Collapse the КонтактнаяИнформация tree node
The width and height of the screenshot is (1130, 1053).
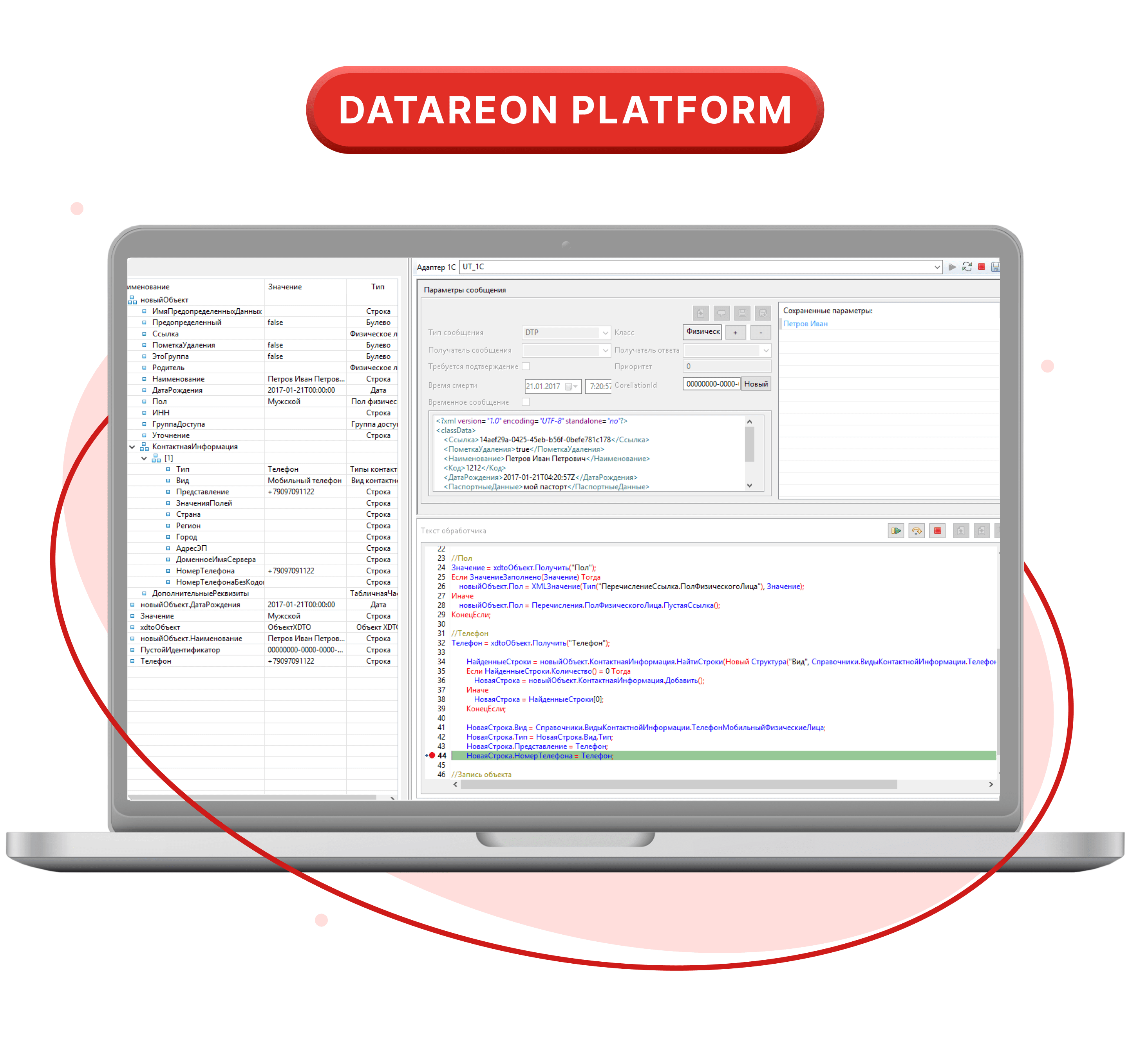[x=132, y=447]
